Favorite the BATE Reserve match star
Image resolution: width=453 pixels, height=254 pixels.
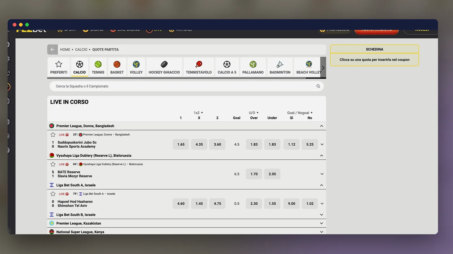pyautogui.click(x=53, y=164)
